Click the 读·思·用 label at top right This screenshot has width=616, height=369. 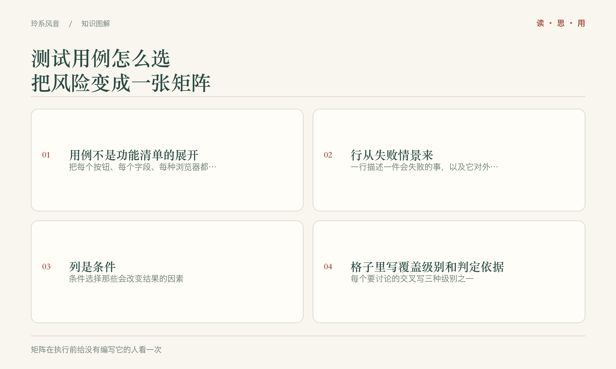tap(561, 23)
